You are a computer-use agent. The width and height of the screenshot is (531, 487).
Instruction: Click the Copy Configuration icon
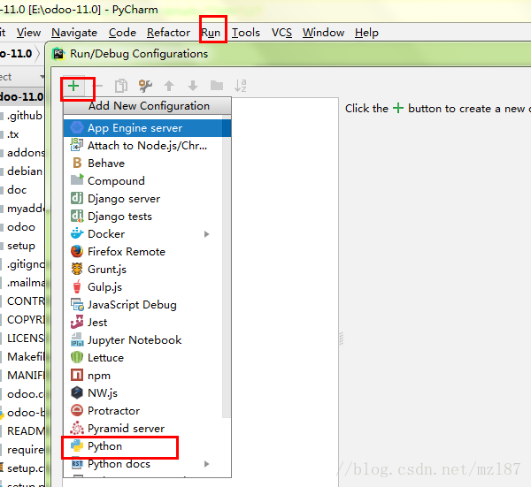click(x=121, y=86)
